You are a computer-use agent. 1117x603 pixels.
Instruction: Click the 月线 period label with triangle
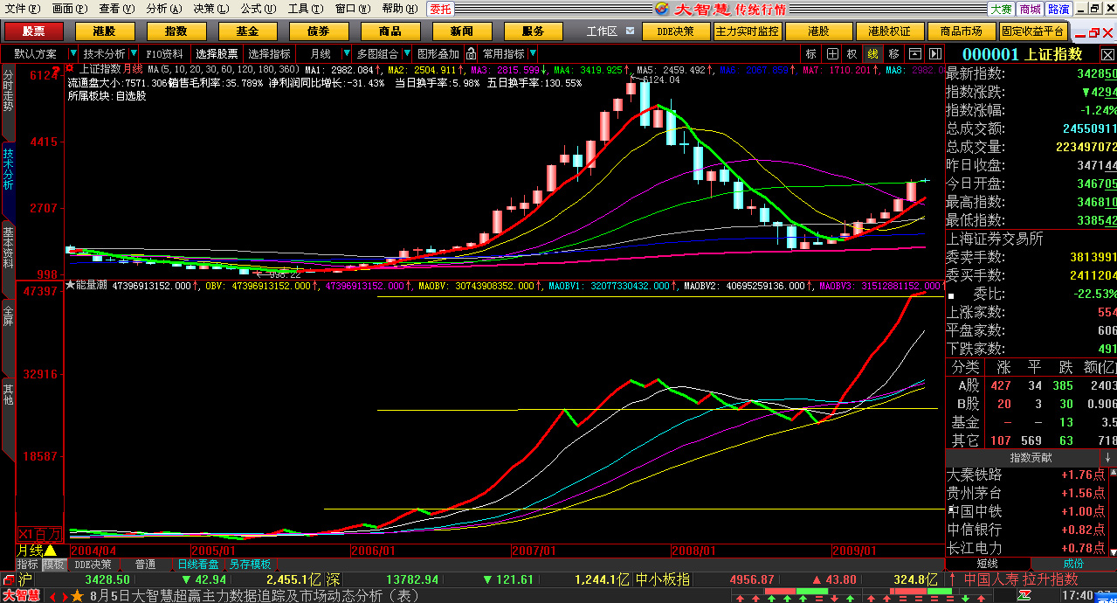tap(37, 551)
